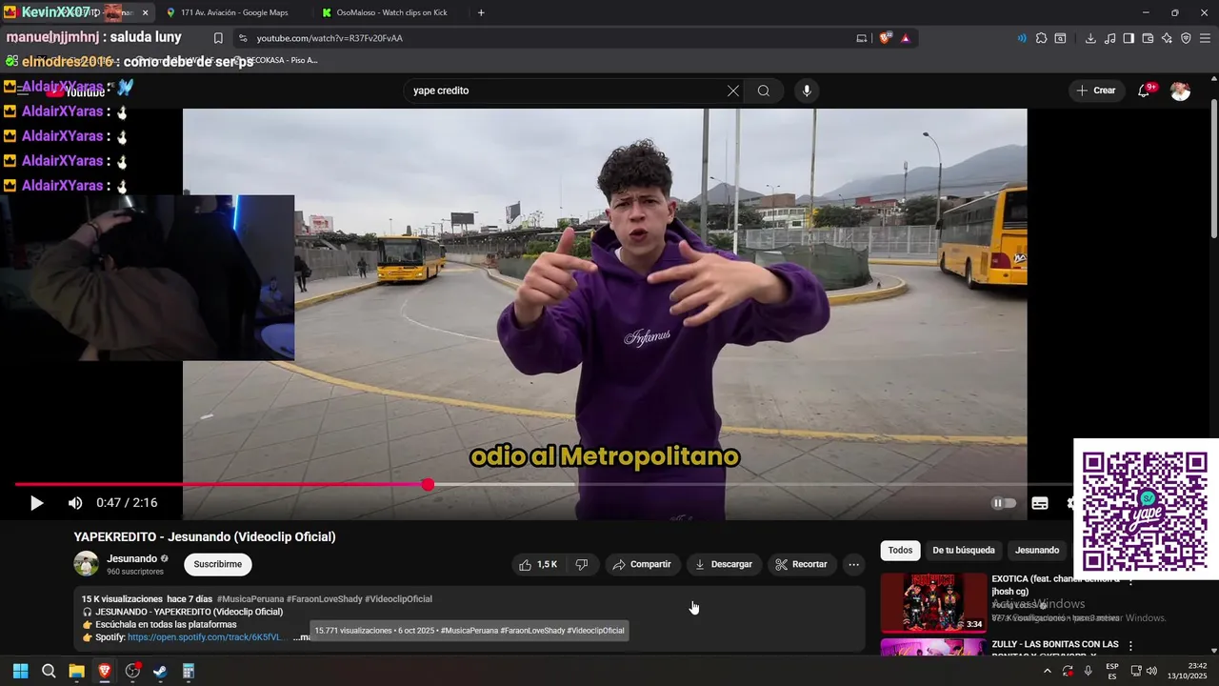
Task: Expand the system tray hidden icons chevron
Action: point(1048,671)
